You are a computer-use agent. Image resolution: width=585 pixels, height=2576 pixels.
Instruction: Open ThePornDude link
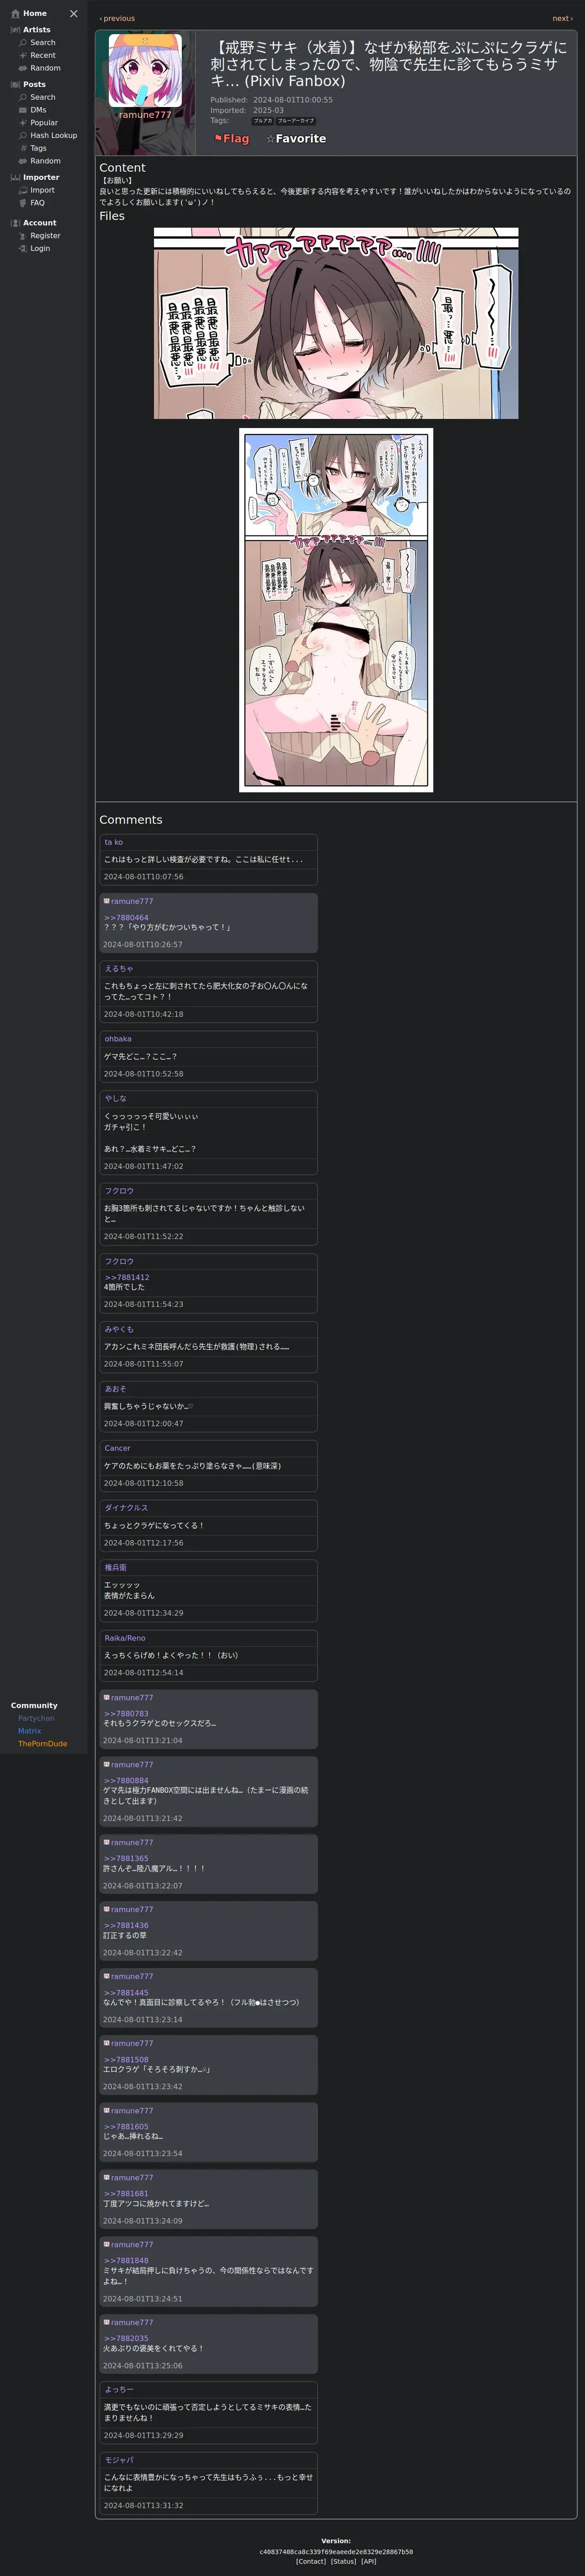43,1744
